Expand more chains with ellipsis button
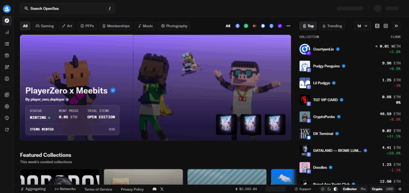Viewport: 409px width, 193px height. click(x=288, y=26)
